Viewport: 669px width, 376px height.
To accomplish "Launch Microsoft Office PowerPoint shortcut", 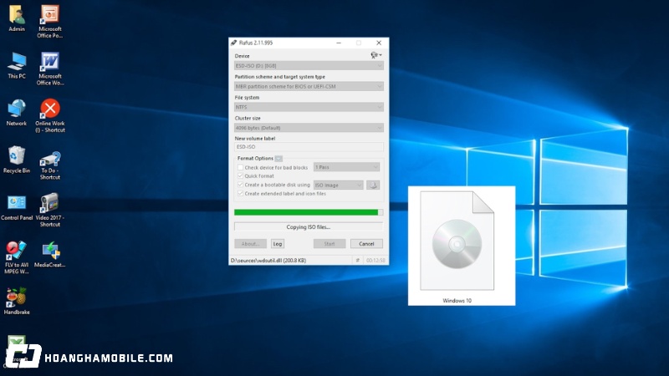I will (50, 22).
